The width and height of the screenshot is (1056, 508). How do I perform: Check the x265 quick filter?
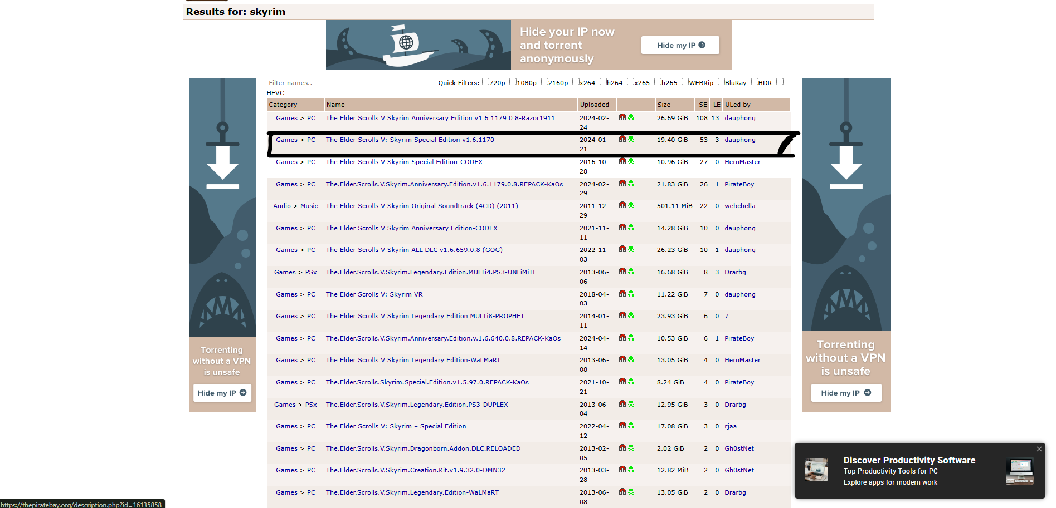[631, 82]
